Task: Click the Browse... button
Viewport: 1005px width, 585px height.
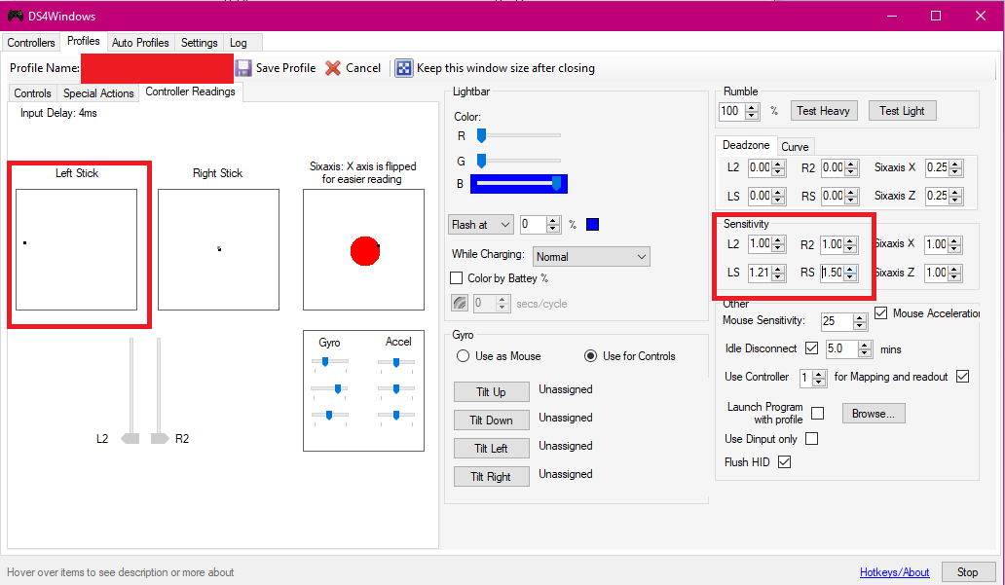Action: 873,414
